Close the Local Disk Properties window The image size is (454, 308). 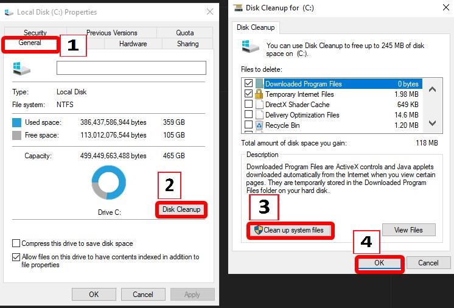click(x=210, y=12)
